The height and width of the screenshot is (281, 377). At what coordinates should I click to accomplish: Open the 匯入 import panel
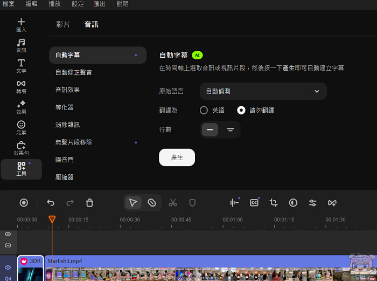(21, 25)
